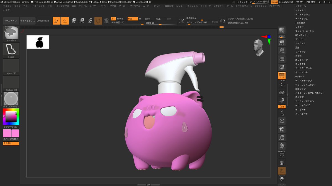Viewport: 332px width, 186px height.
Task: Toggle XYZ rotation mode
Action: 282,107
